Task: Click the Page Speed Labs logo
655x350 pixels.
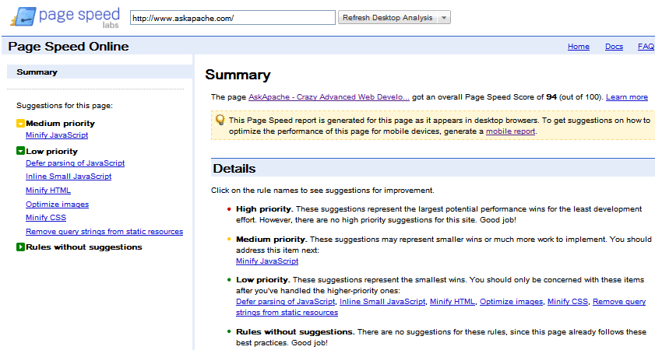Action: click(62, 17)
